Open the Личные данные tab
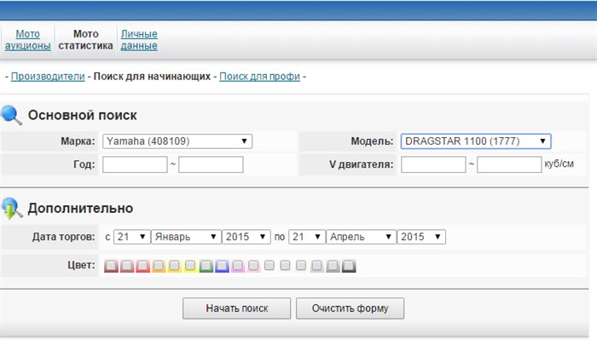597x345 pixels. click(139, 40)
